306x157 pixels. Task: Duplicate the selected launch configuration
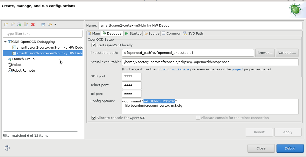(26, 24)
